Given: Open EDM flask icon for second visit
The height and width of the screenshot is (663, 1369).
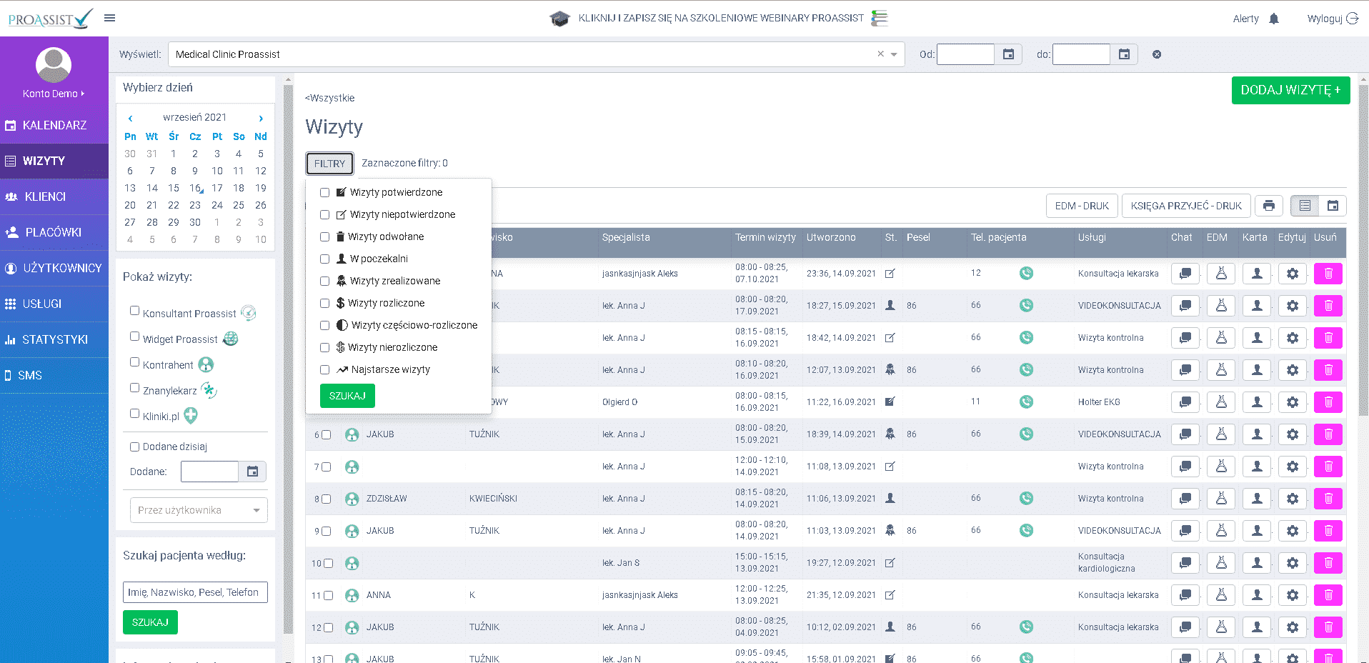Looking at the screenshot, I should (x=1221, y=306).
